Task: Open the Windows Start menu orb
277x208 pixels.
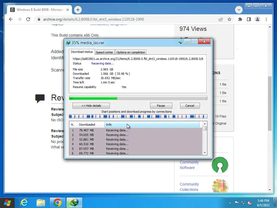Action: [x=7, y=203]
